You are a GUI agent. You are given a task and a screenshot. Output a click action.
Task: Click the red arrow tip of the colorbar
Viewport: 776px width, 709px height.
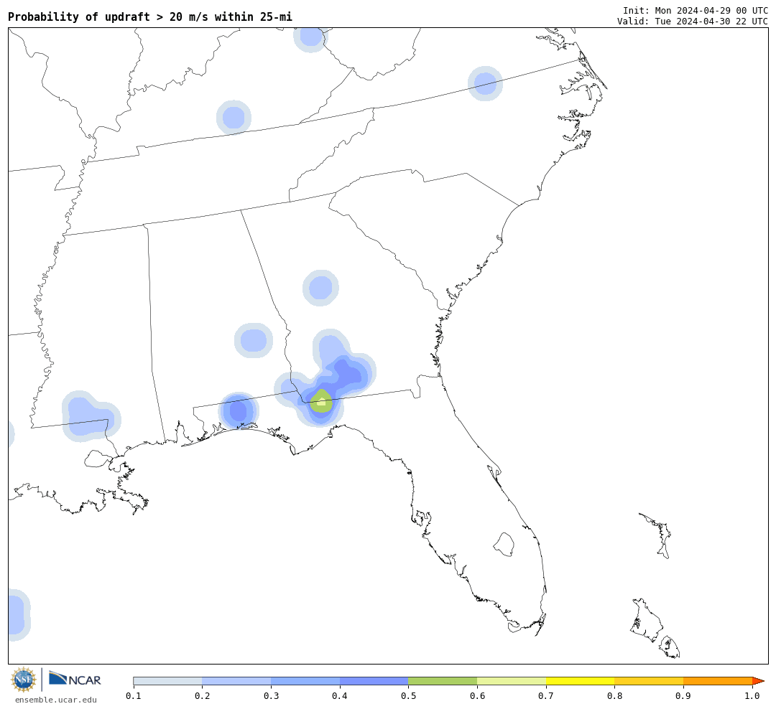point(758,681)
